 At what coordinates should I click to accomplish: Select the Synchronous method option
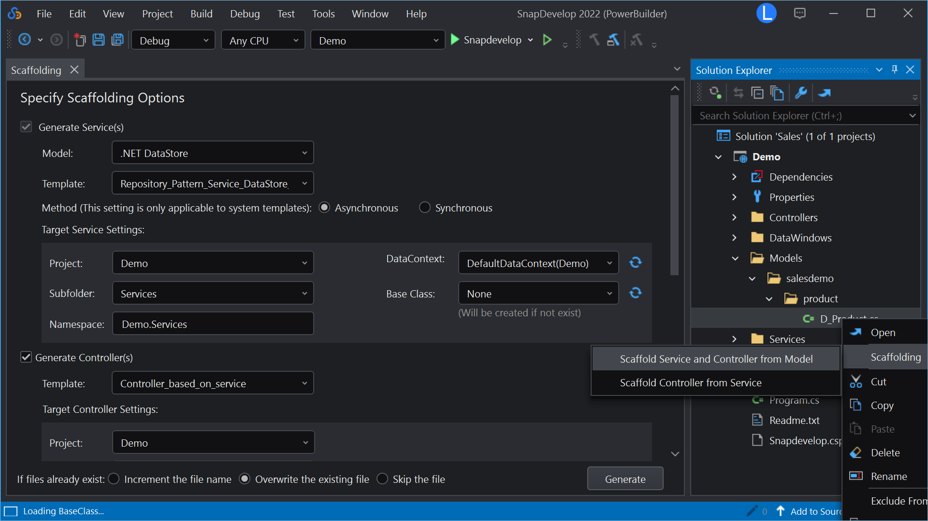(425, 207)
